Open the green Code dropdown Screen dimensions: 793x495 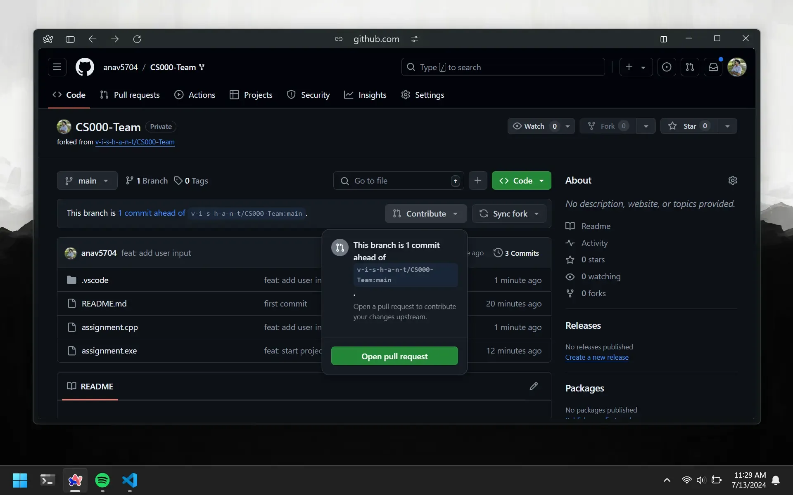click(521, 181)
